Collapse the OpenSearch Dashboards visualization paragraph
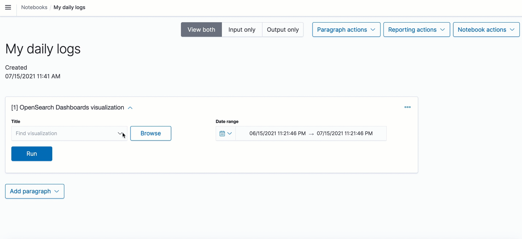Image resolution: width=522 pixels, height=239 pixels. coord(130,107)
